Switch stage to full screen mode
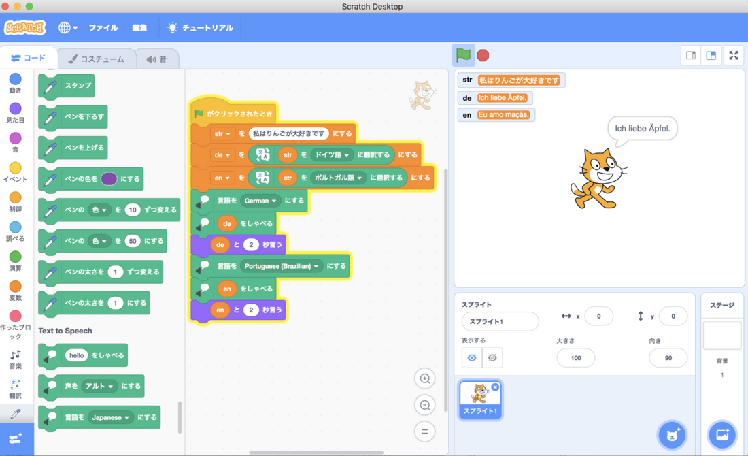This screenshot has width=748, height=456. [x=733, y=55]
